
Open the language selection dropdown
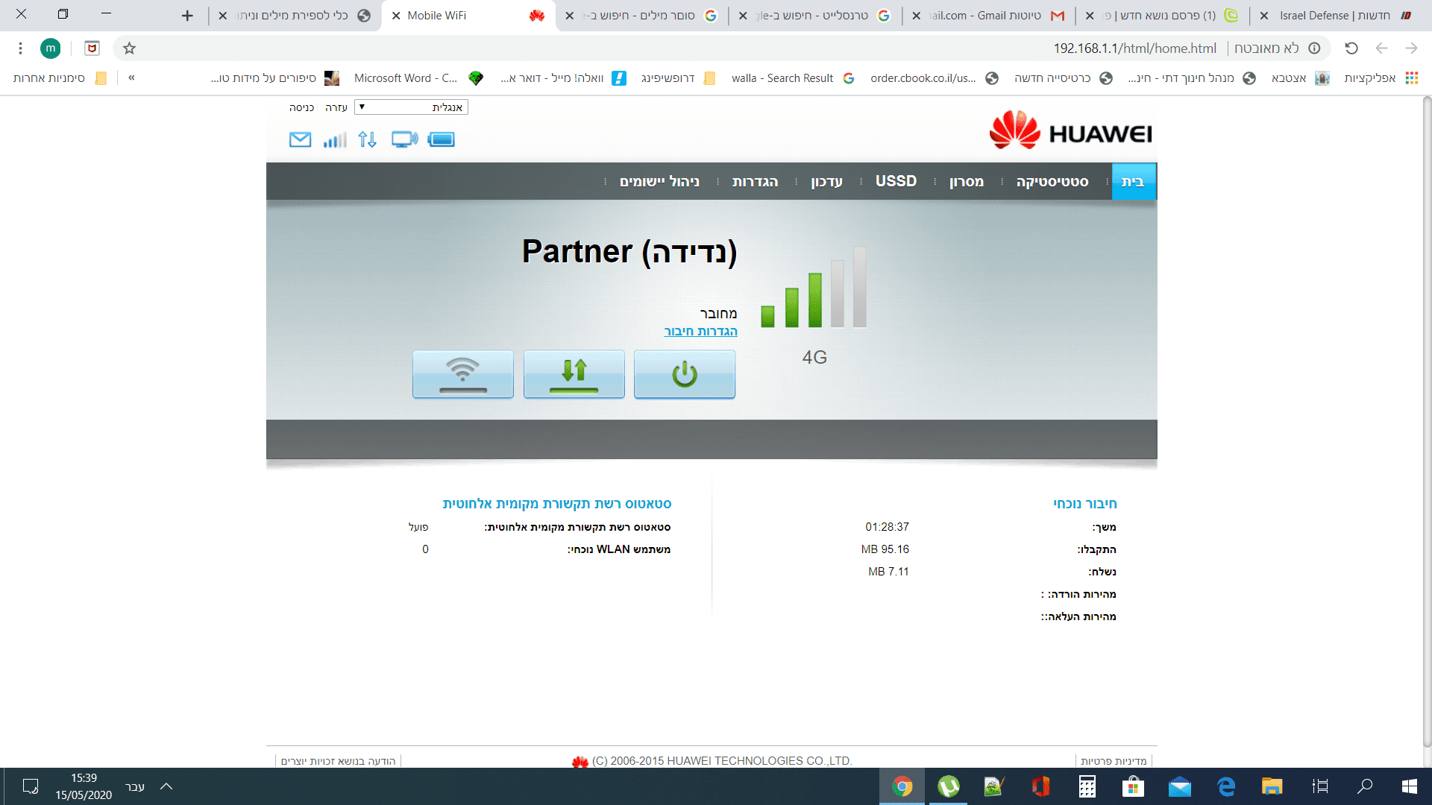pos(411,107)
